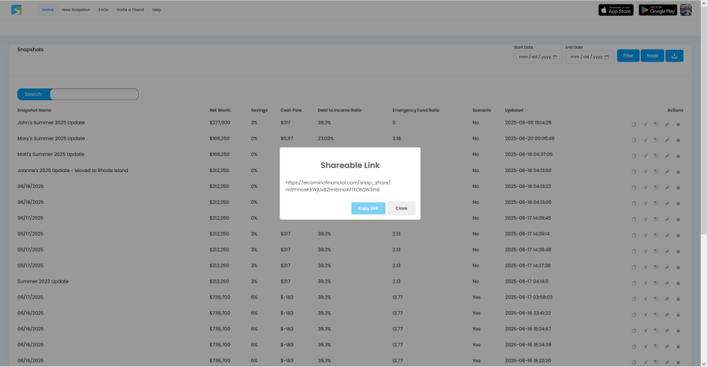Open the FAQs menu item
The width and height of the screenshot is (707, 367).
pyautogui.click(x=104, y=10)
